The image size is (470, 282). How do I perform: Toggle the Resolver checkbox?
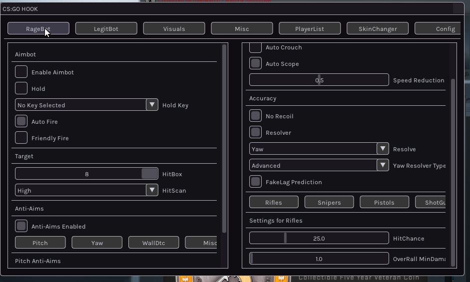(x=255, y=132)
